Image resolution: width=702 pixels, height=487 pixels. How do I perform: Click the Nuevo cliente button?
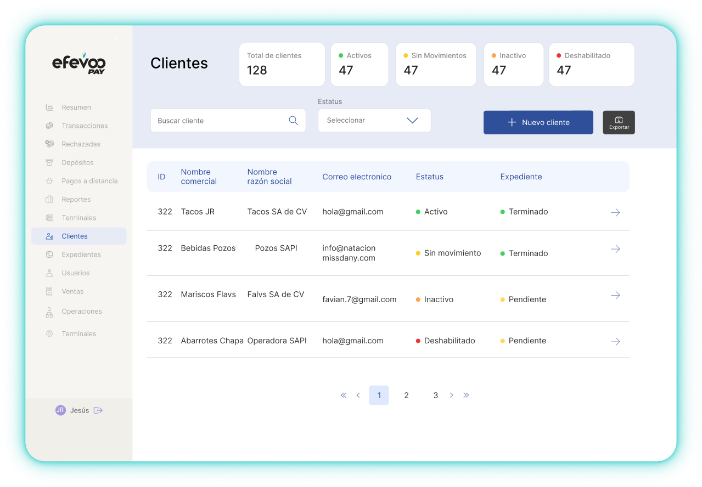click(x=538, y=122)
